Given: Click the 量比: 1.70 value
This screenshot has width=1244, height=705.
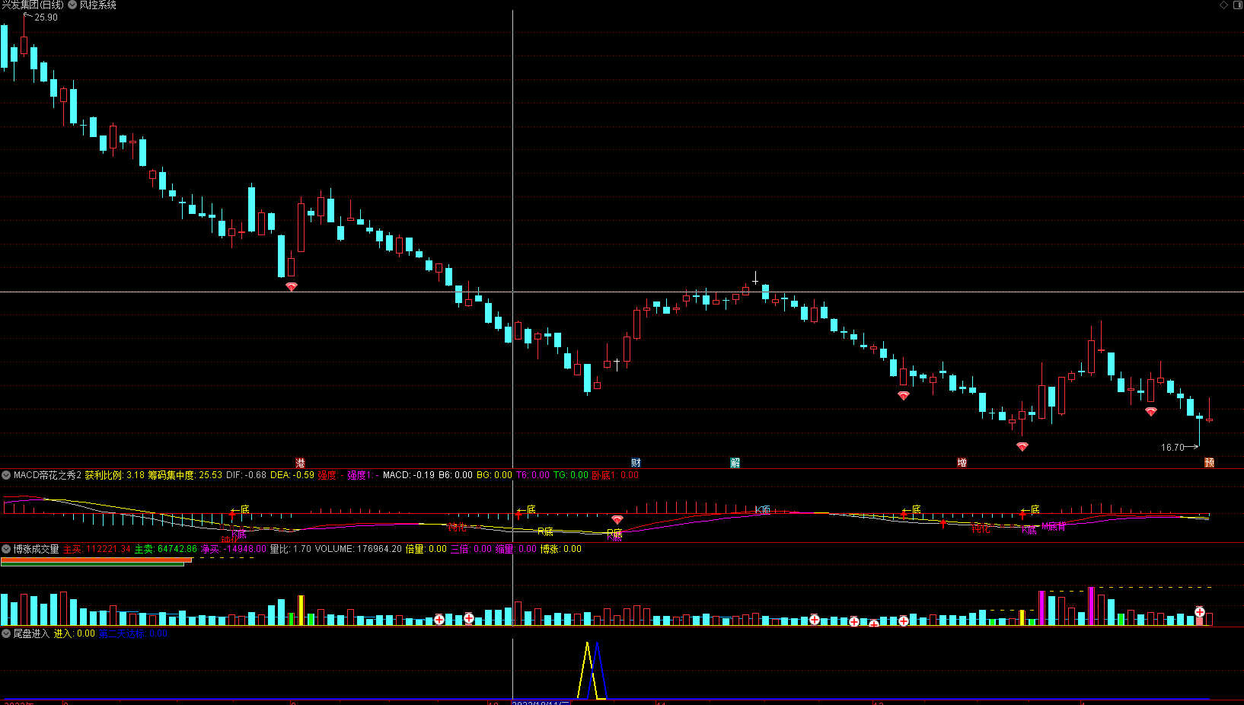Looking at the screenshot, I should point(290,549).
